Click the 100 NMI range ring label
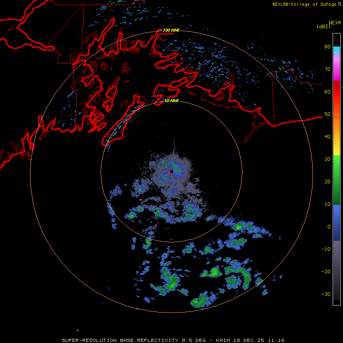Screen dimensions: 343x343 click(171, 30)
